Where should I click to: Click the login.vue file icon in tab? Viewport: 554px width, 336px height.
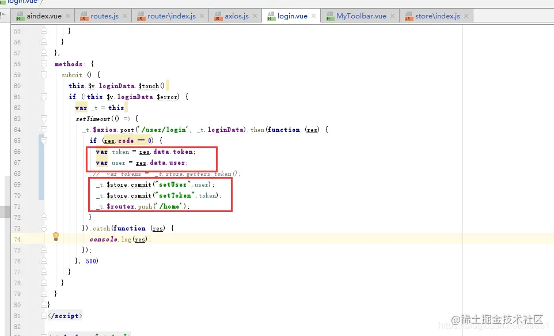(x=271, y=16)
